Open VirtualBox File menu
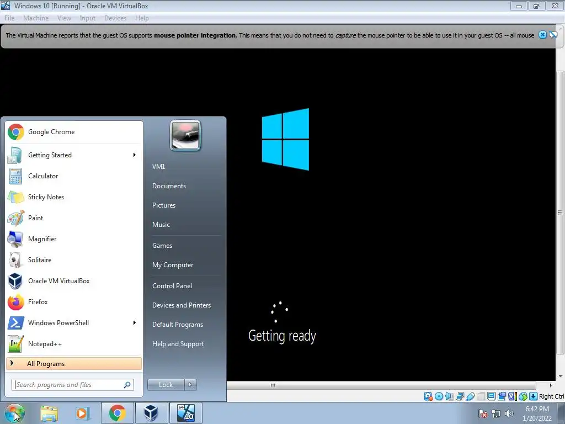The height and width of the screenshot is (424, 565). pos(9,18)
